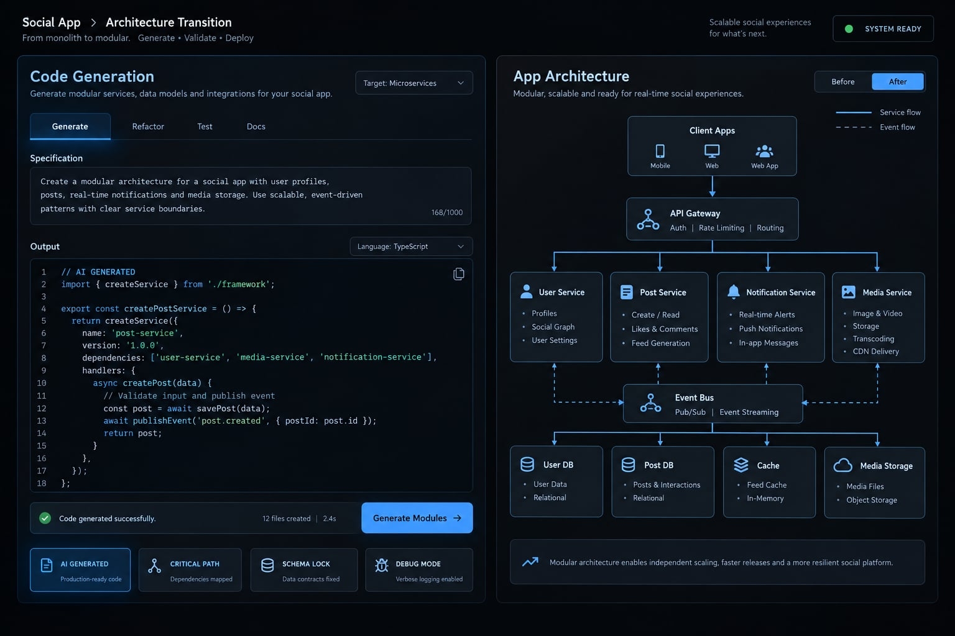Image resolution: width=955 pixels, height=636 pixels.
Task: Click the '12 files created' status text
Action: [286, 519]
